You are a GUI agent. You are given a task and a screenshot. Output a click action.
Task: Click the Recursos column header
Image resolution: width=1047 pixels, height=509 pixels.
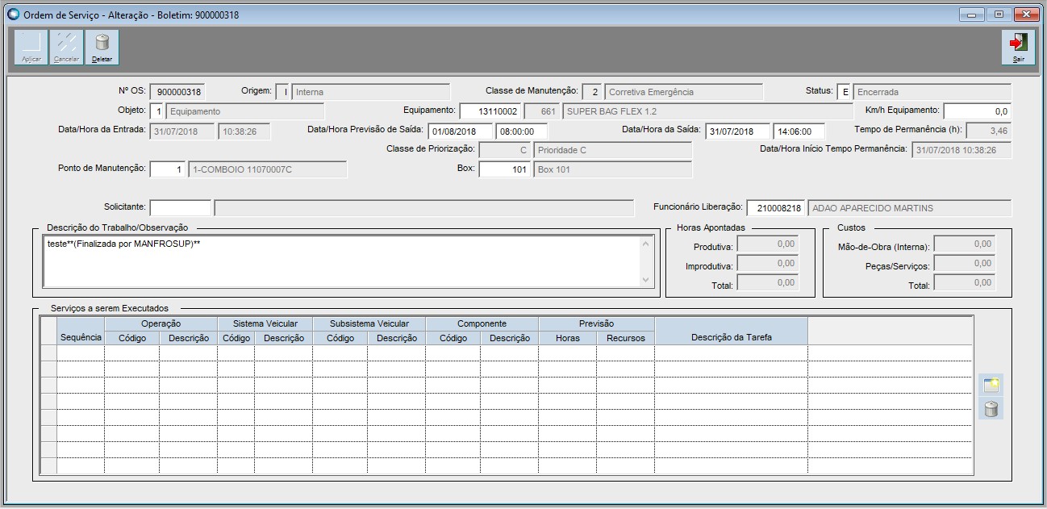(626, 338)
